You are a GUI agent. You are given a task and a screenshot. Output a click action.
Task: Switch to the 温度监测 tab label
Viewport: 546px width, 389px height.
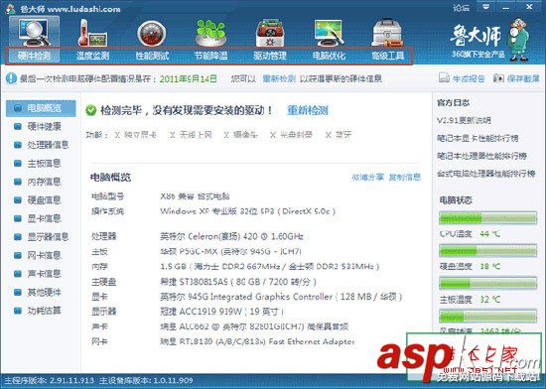[x=93, y=56]
